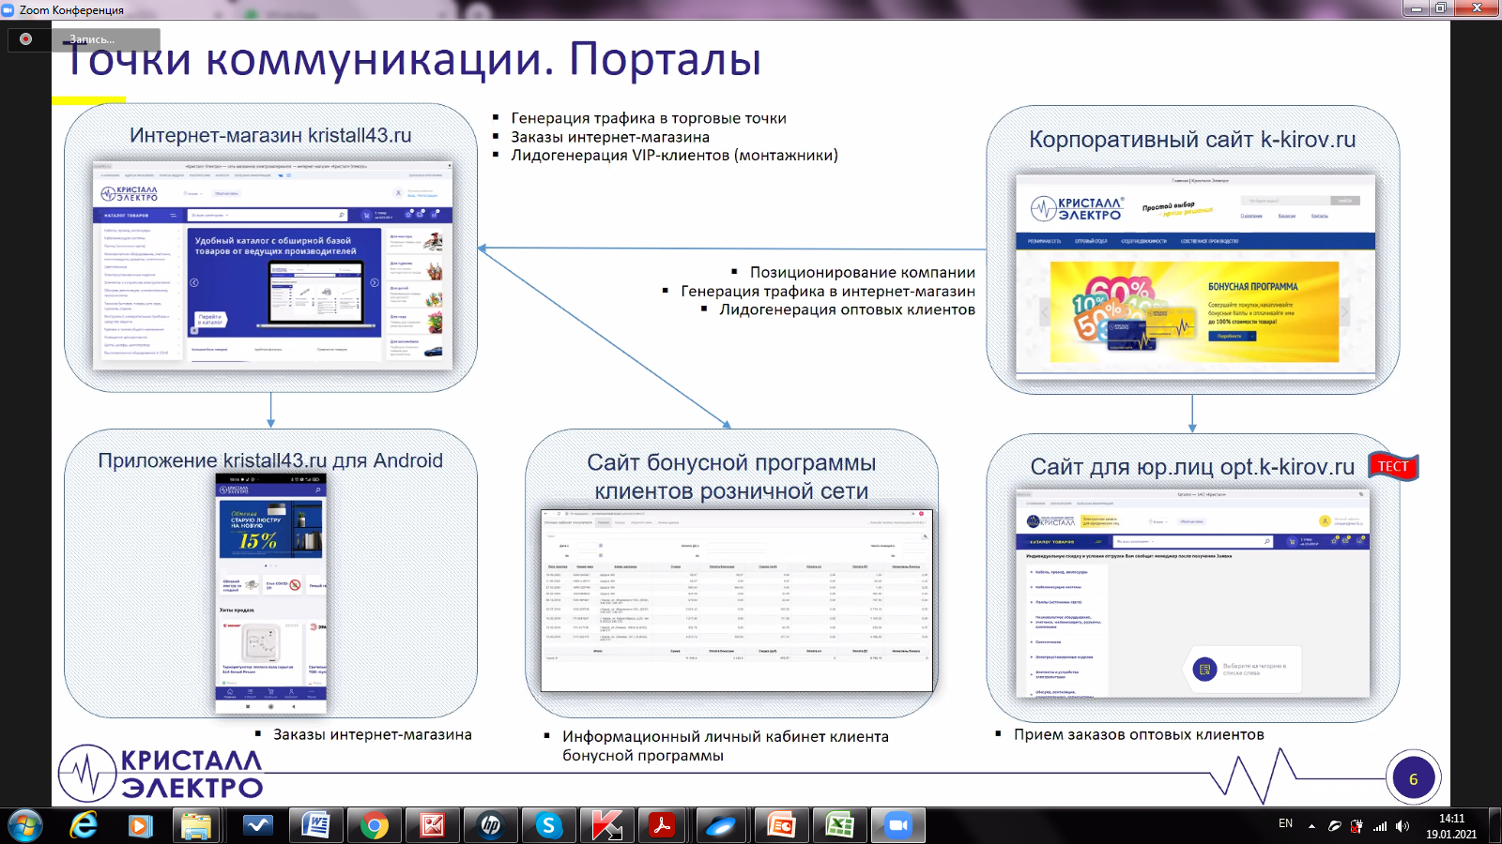Open the EN language selector

point(1285,823)
